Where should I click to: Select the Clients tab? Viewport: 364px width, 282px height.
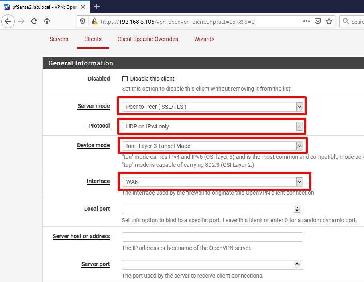pyautogui.click(x=93, y=39)
